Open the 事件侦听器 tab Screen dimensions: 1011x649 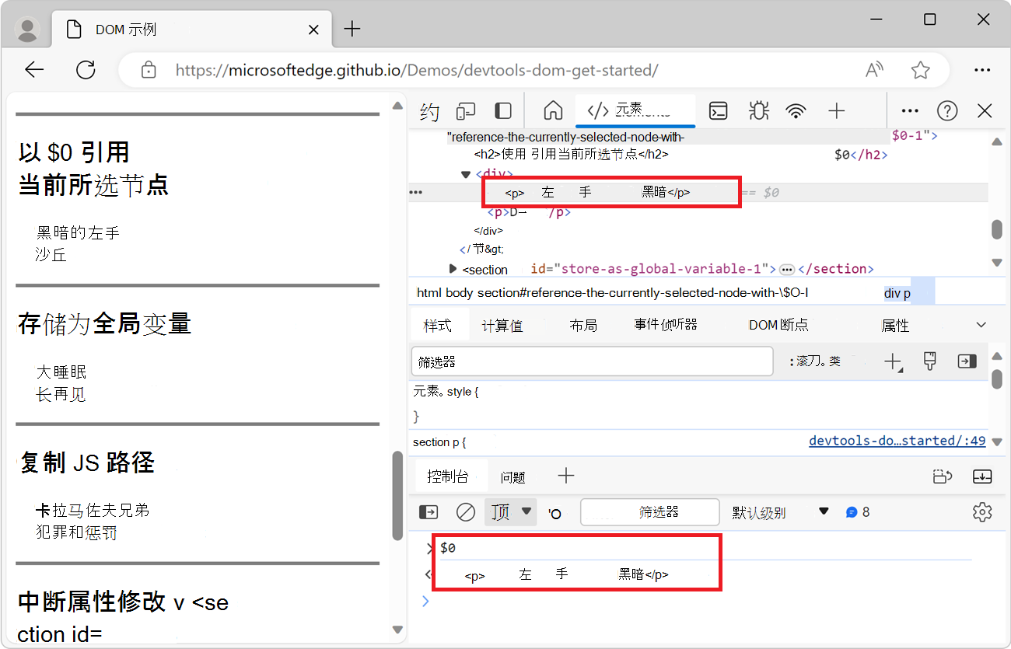point(666,324)
